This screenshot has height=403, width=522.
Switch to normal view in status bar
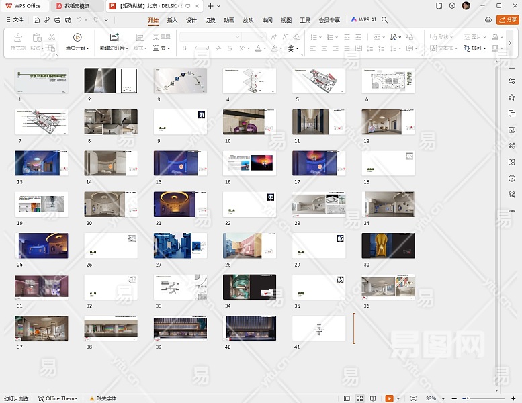(x=348, y=398)
